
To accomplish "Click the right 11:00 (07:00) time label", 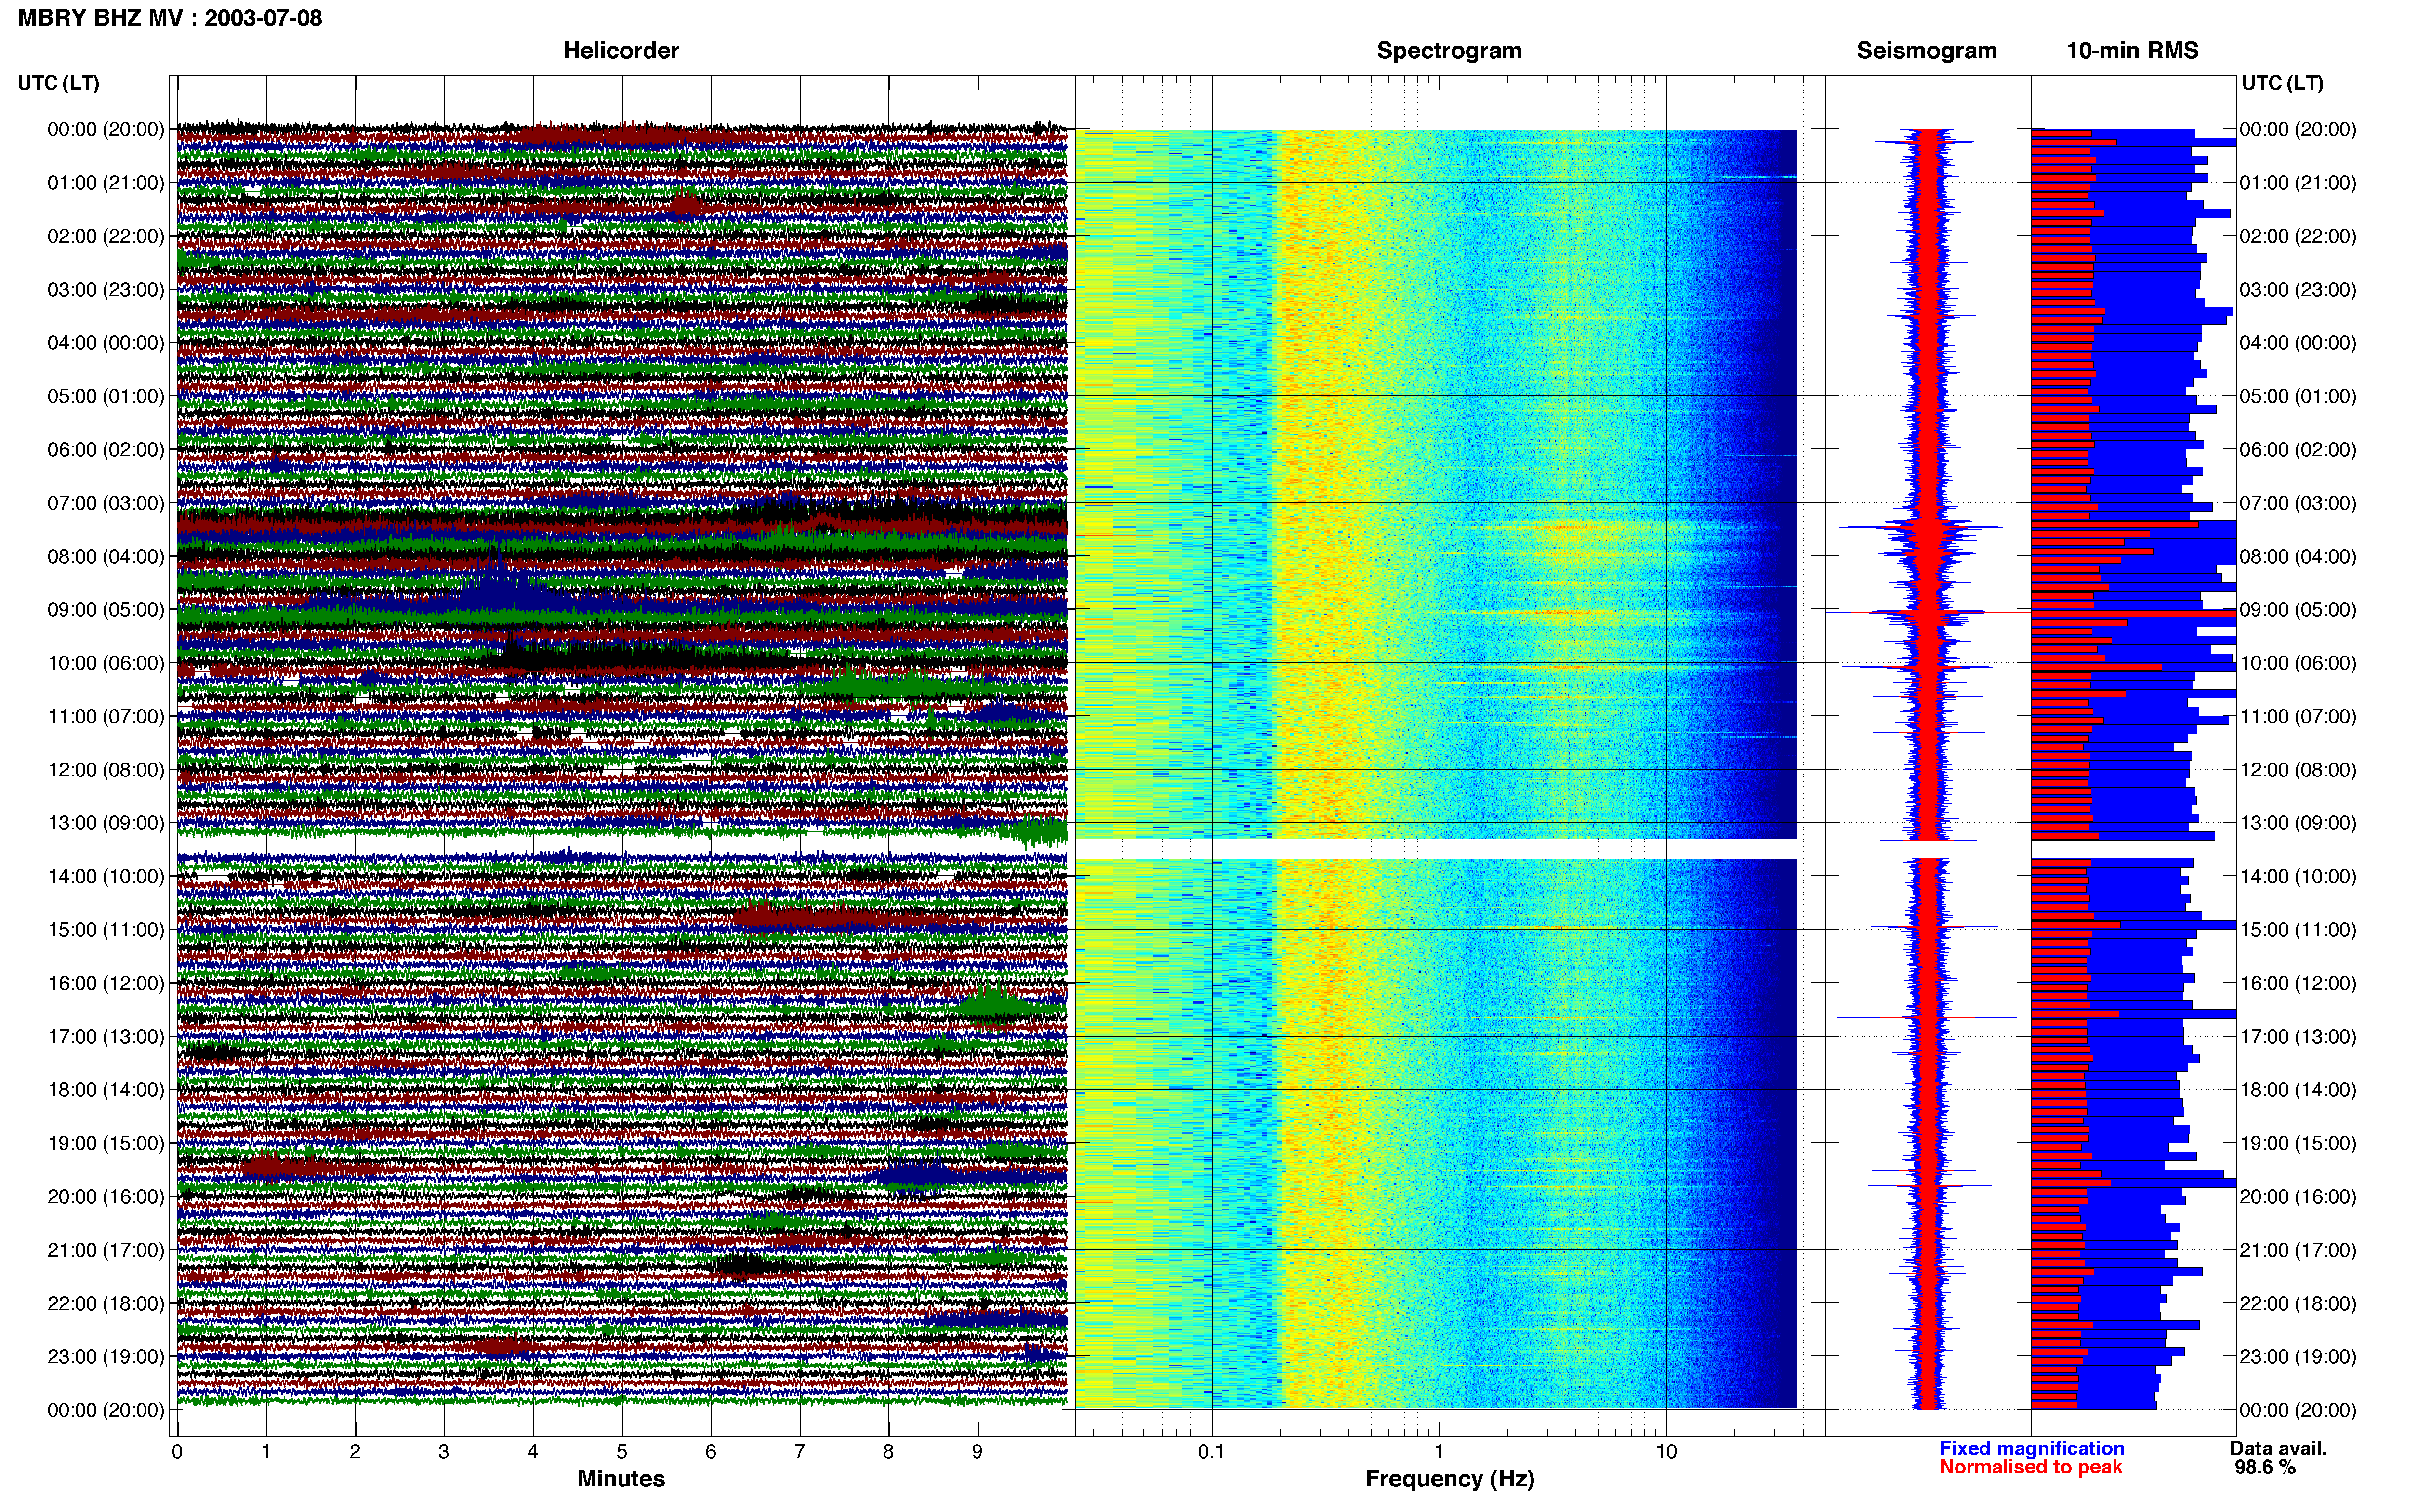I will (x=2298, y=717).
